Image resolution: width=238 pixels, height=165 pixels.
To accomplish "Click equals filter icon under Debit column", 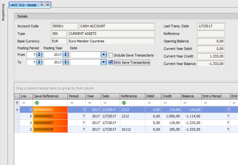I will (149, 103).
